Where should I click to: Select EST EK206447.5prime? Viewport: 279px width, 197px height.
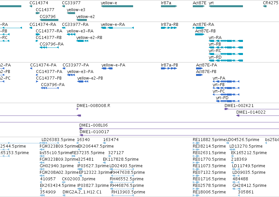96,146
